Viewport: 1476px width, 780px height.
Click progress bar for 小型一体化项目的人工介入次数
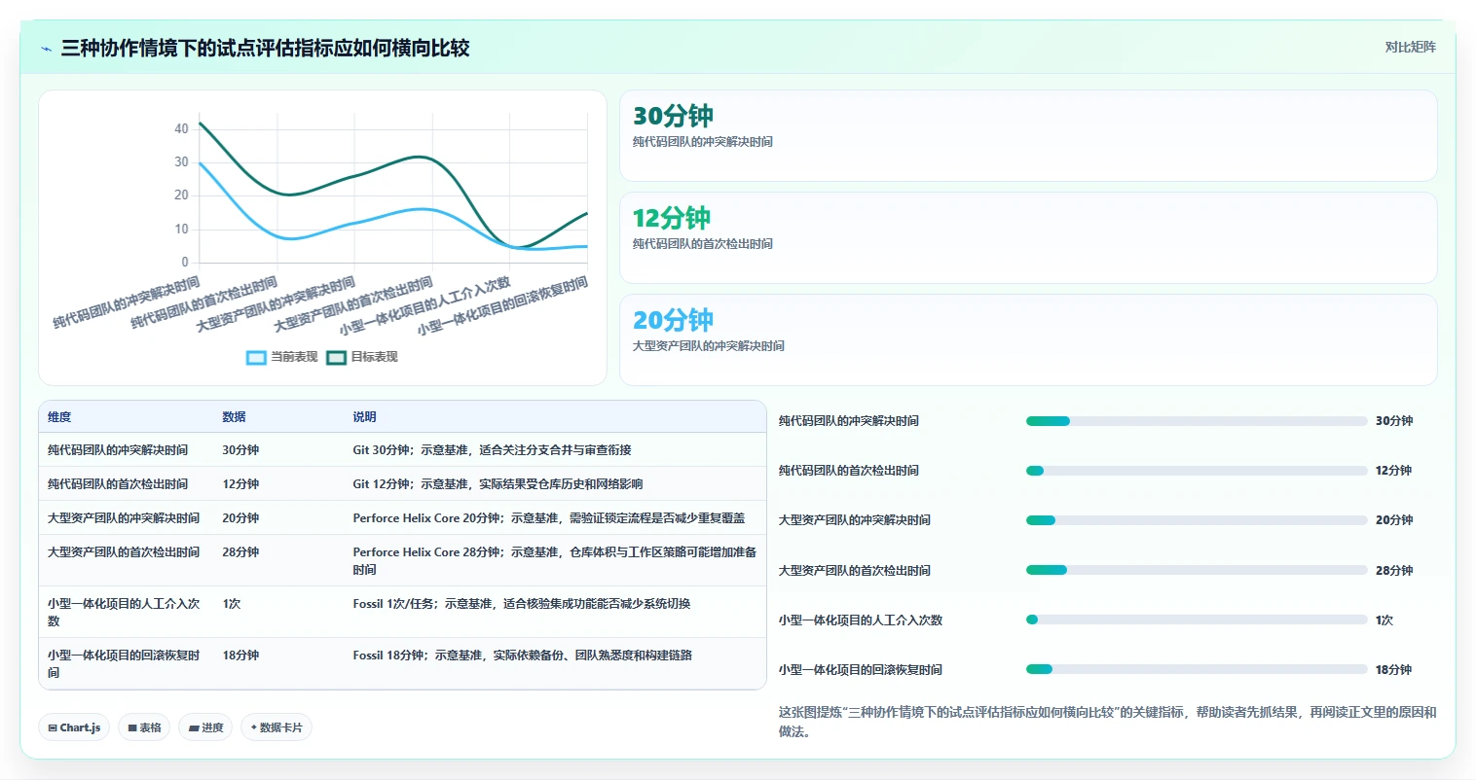(x=1197, y=620)
